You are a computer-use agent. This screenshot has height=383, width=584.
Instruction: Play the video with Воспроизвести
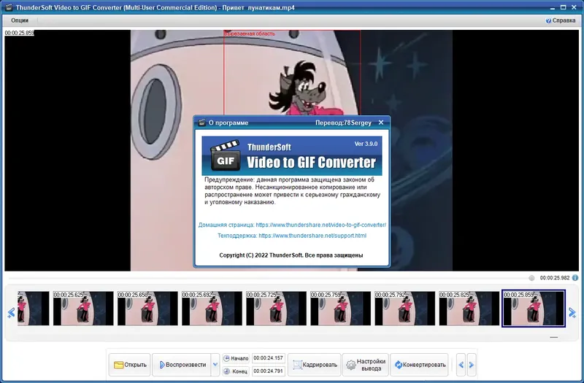point(182,365)
